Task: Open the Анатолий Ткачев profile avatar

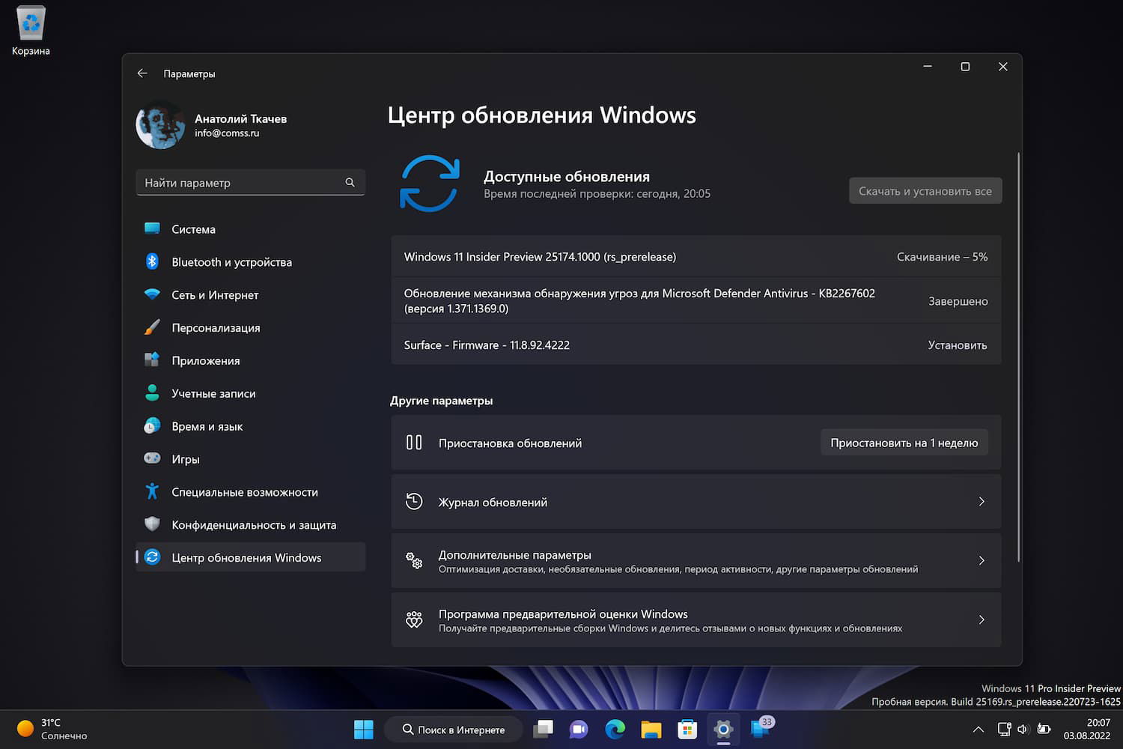Action: pyautogui.click(x=159, y=124)
